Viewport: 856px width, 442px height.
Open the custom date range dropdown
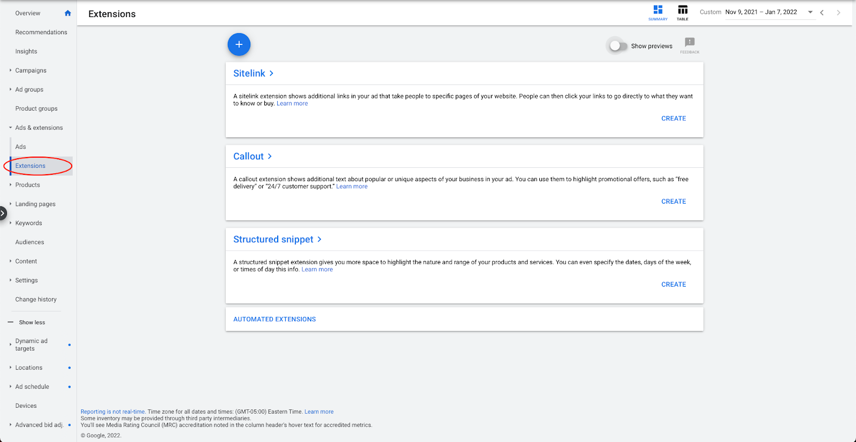point(810,12)
